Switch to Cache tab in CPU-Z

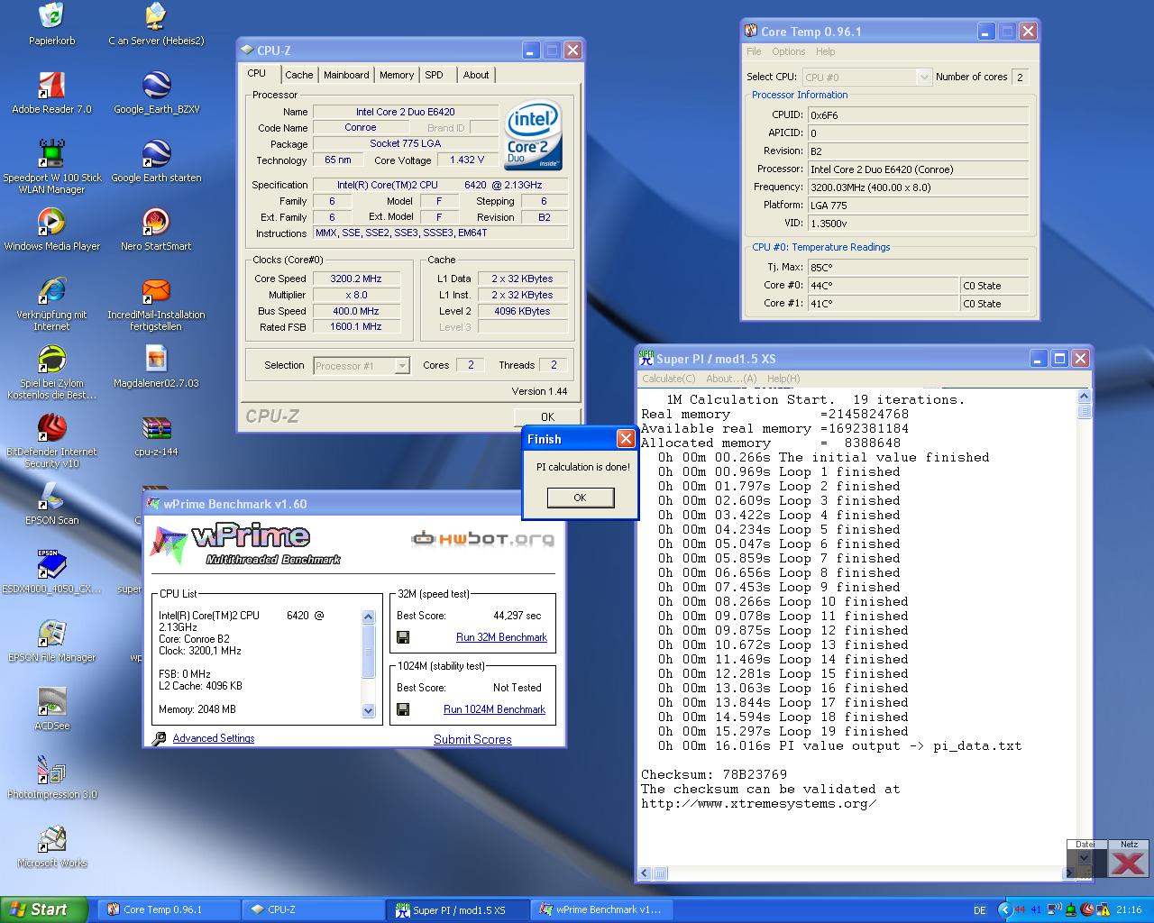pos(299,76)
